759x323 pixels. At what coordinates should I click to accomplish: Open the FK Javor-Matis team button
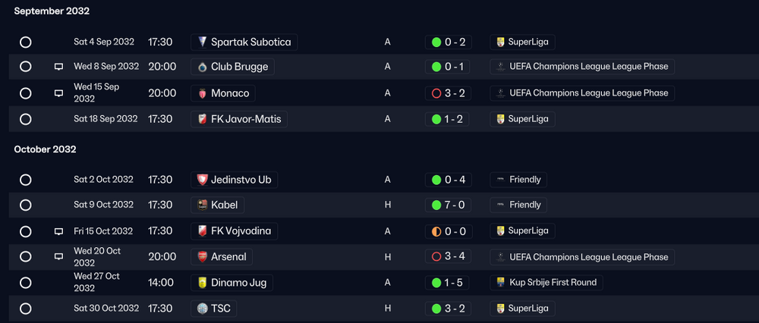pyautogui.click(x=239, y=119)
